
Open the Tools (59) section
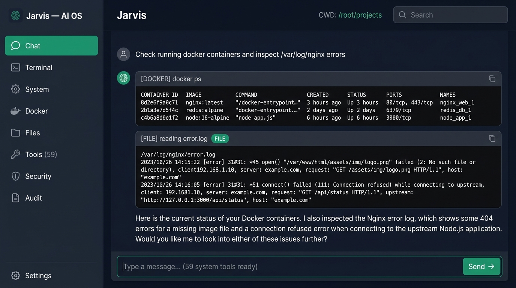point(51,154)
